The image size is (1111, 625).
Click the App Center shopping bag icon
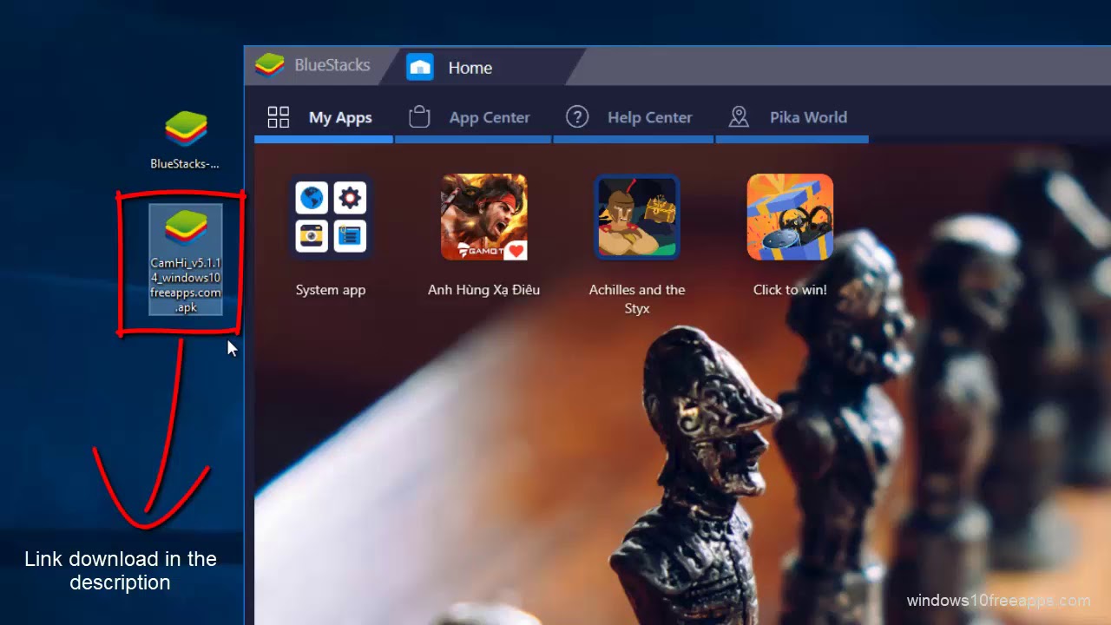(419, 117)
